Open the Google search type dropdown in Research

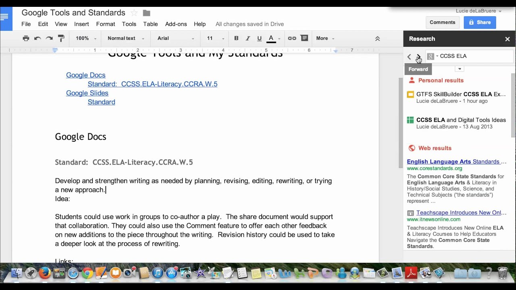tap(433, 56)
